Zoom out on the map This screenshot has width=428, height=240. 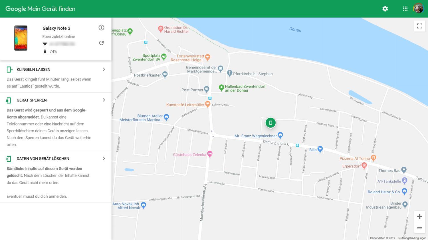(x=419, y=228)
